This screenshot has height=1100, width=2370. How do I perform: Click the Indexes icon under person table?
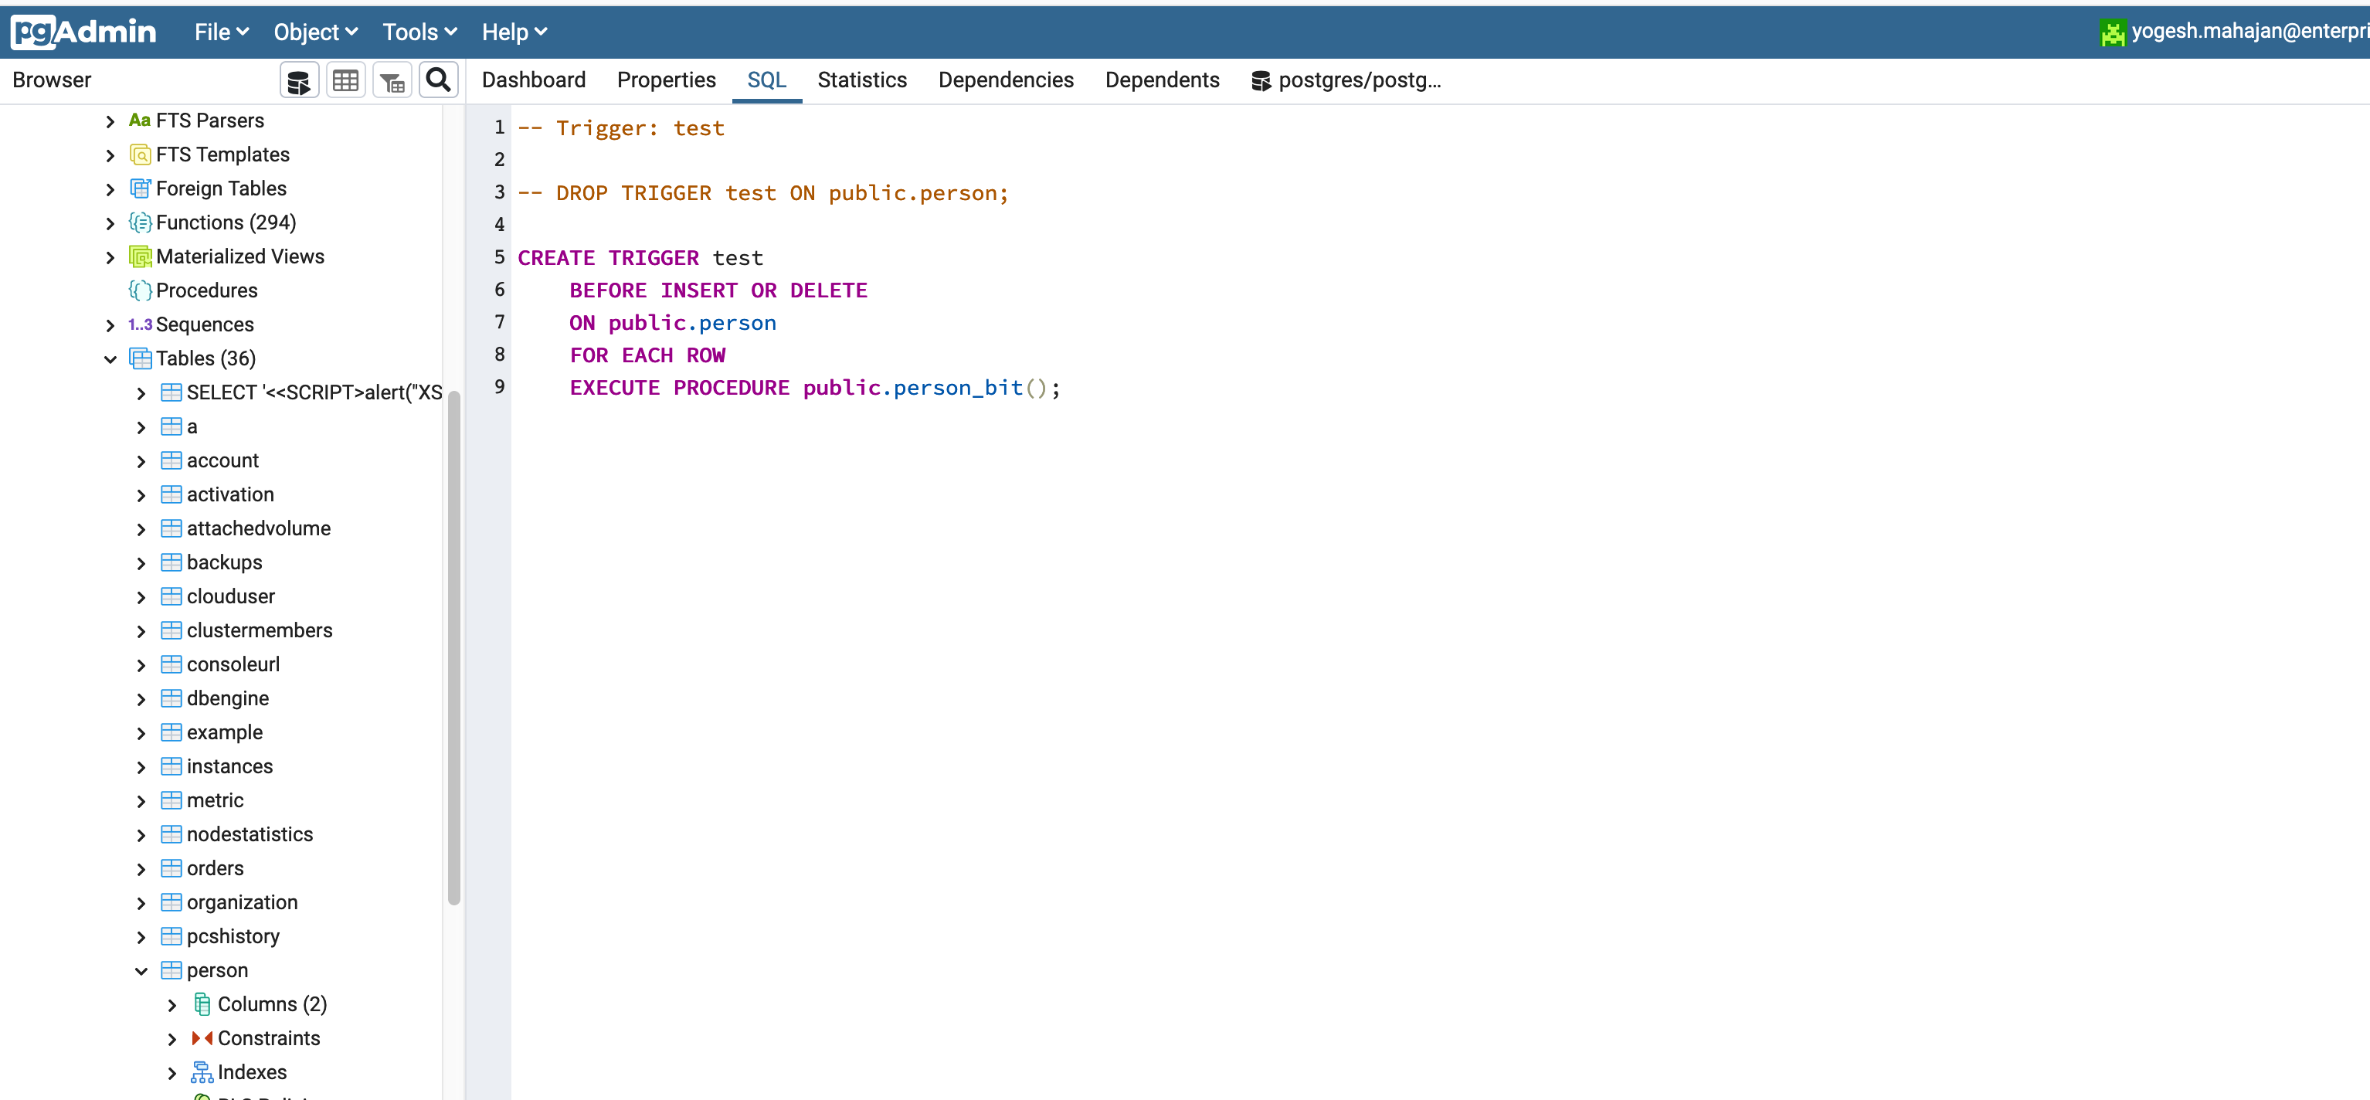(x=202, y=1071)
